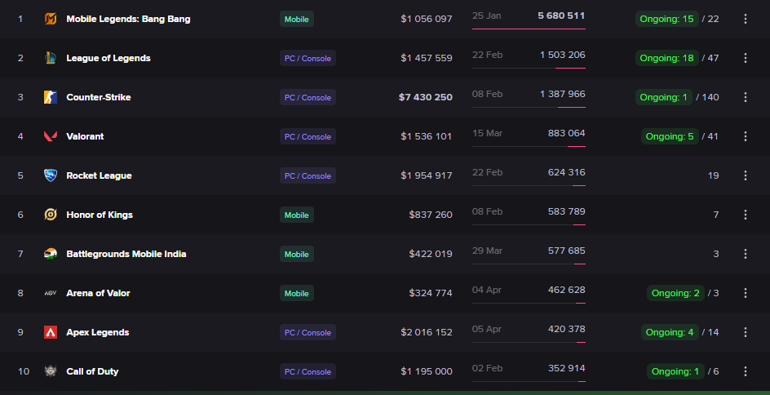The height and width of the screenshot is (395, 770).
Task: Open the Call of Duty game page
Action: pos(92,371)
